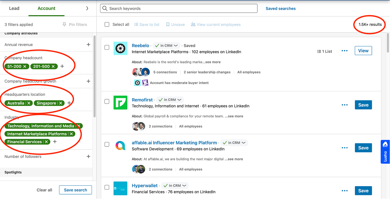This screenshot has height=199, width=390.
Task: Add another industry filter
Action: coord(55,142)
